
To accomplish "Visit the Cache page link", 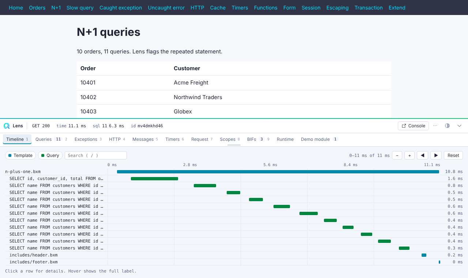I will coord(218,8).
